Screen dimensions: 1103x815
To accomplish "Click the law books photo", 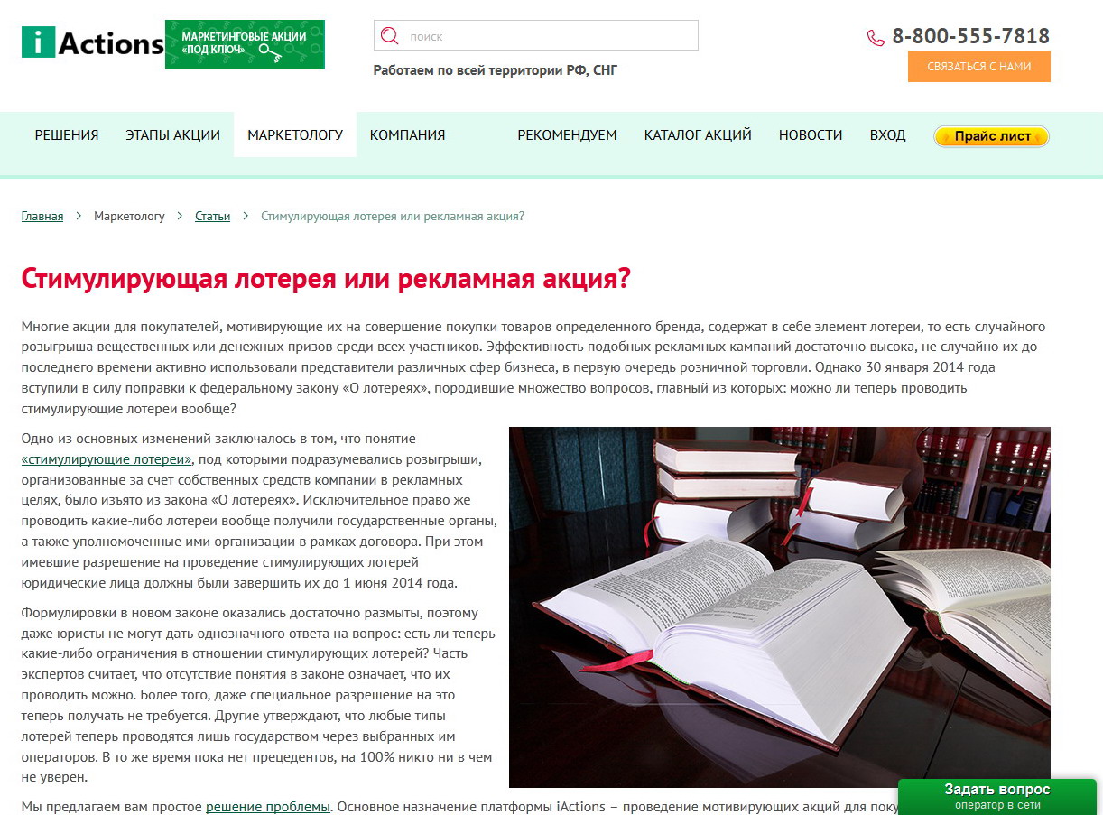I will click(780, 607).
